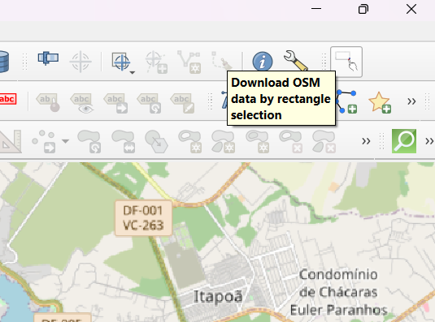Click the greyed vertex editor icon
435x322 pixels.
189,62
